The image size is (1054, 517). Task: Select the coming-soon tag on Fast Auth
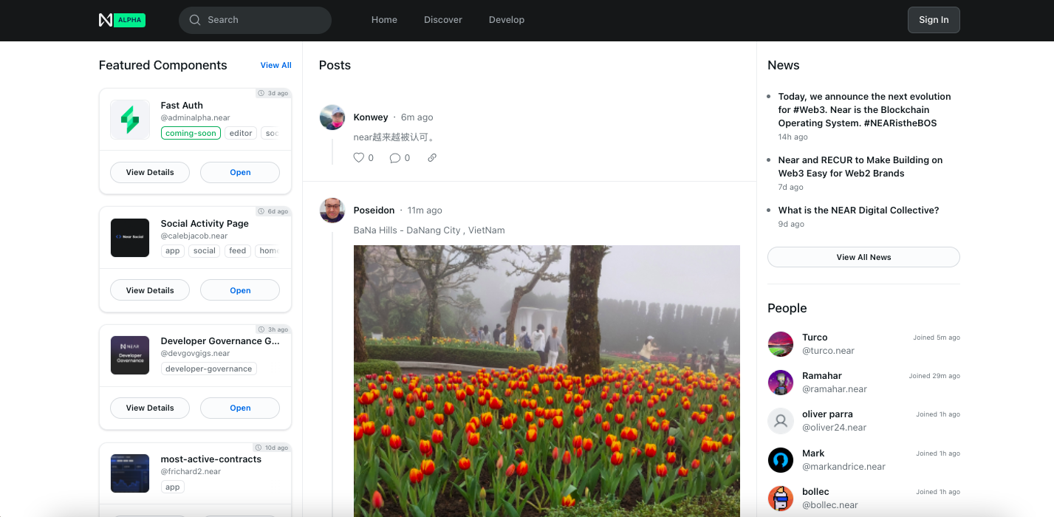click(x=191, y=134)
